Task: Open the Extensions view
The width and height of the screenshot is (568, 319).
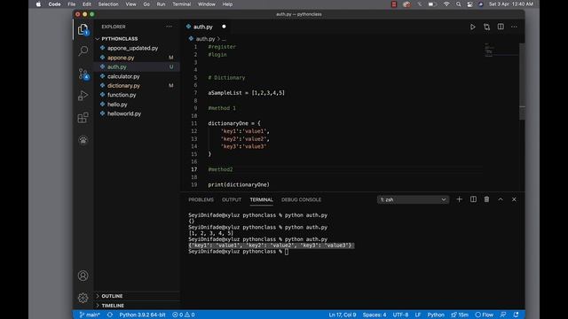Action: [83, 118]
